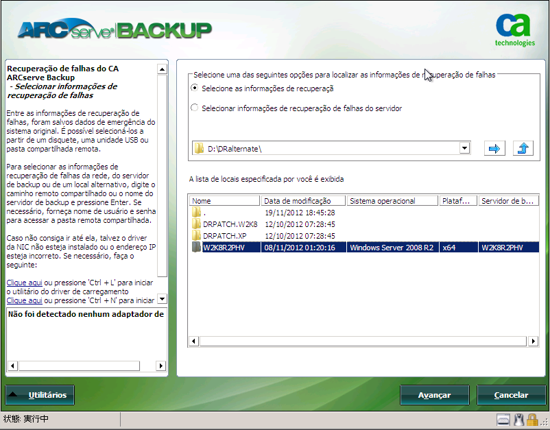Screen dimensions: 550x430
Task: Click the date 08/11/2012 01:20:16
Action: coord(300,248)
